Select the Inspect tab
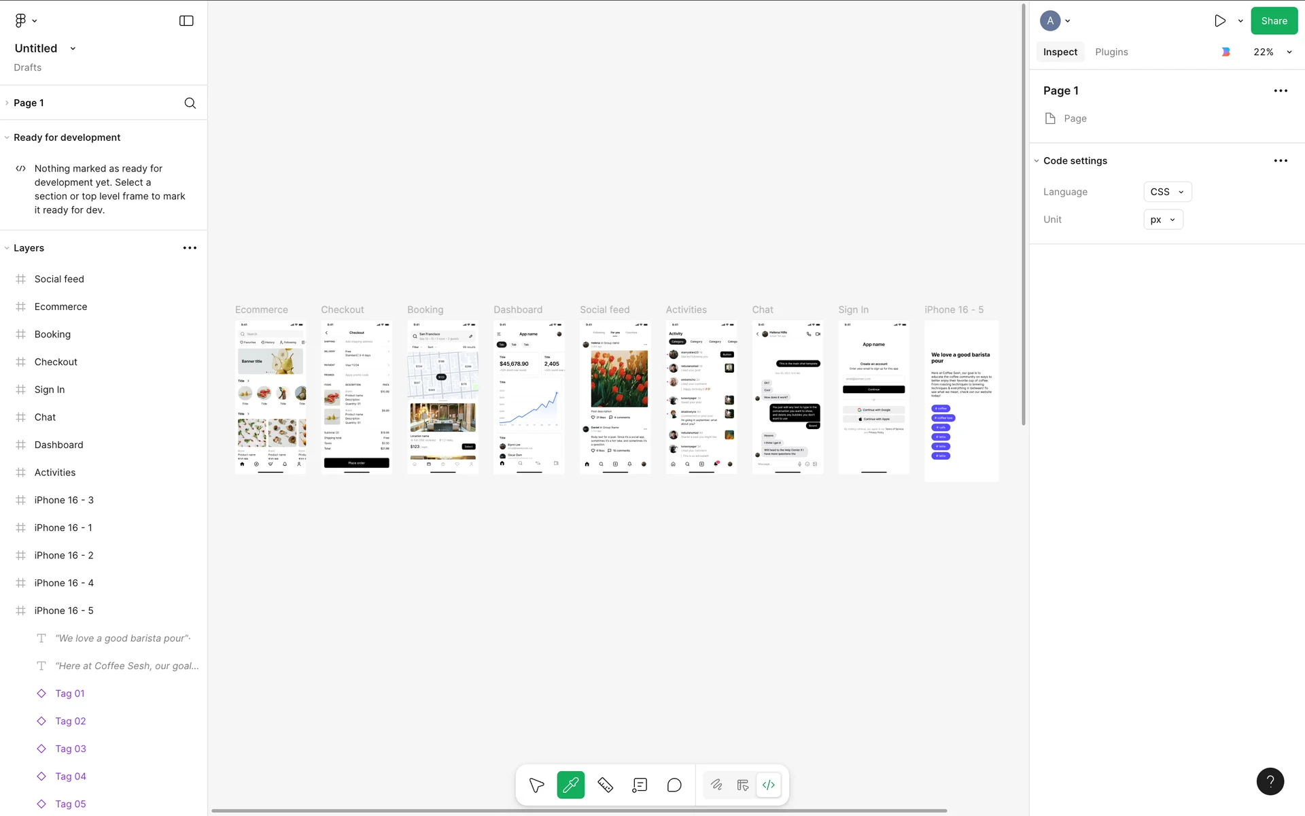The height and width of the screenshot is (816, 1305). pos(1060,52)
